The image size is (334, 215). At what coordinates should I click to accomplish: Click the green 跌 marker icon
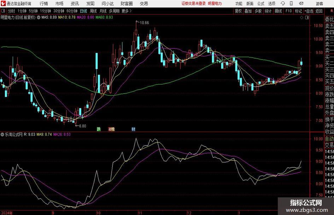point(99,129)
